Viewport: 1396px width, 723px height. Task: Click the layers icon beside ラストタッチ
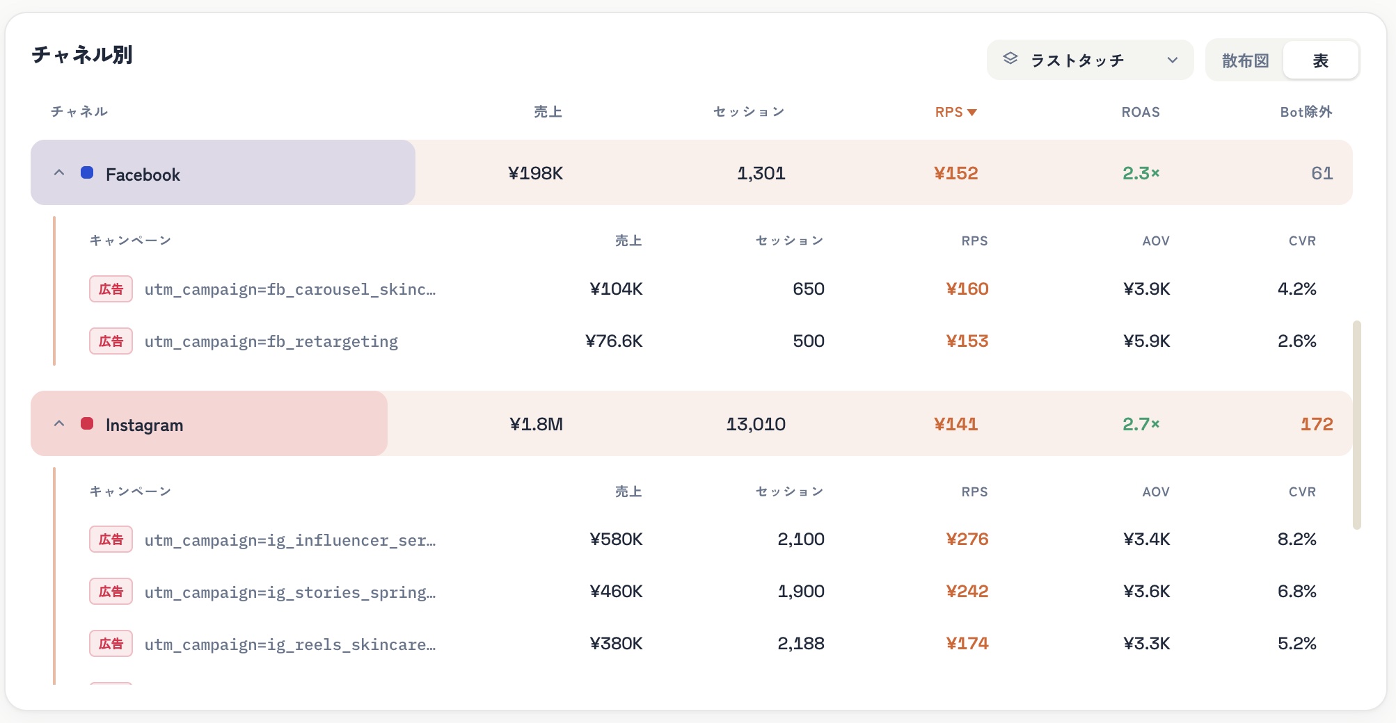coord(1010,59)
